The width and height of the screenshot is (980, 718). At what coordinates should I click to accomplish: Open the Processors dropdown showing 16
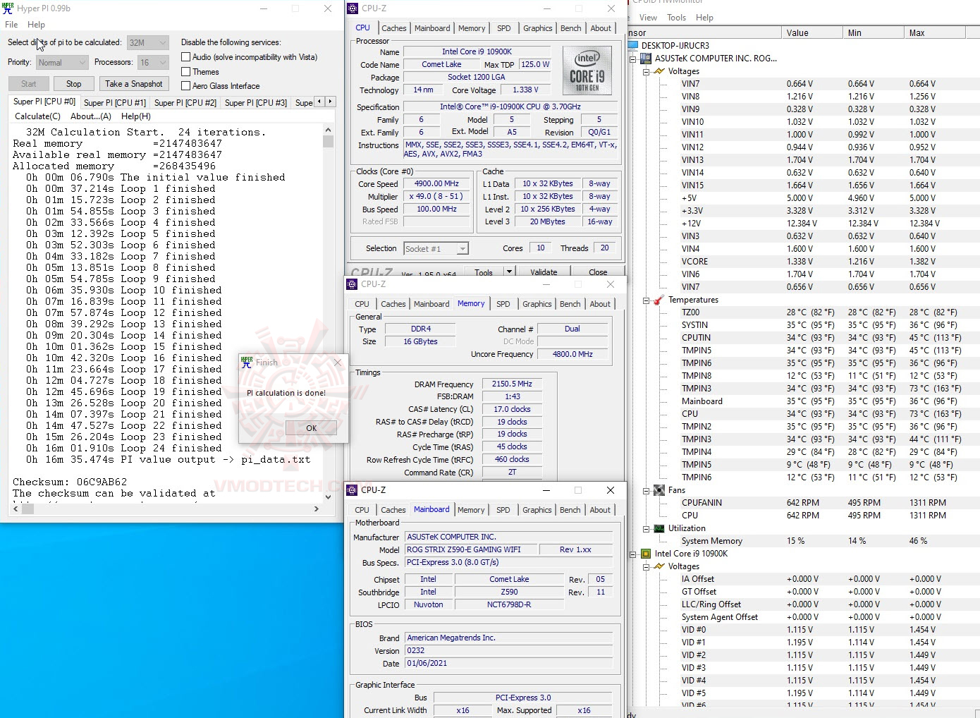pos(153,62)
